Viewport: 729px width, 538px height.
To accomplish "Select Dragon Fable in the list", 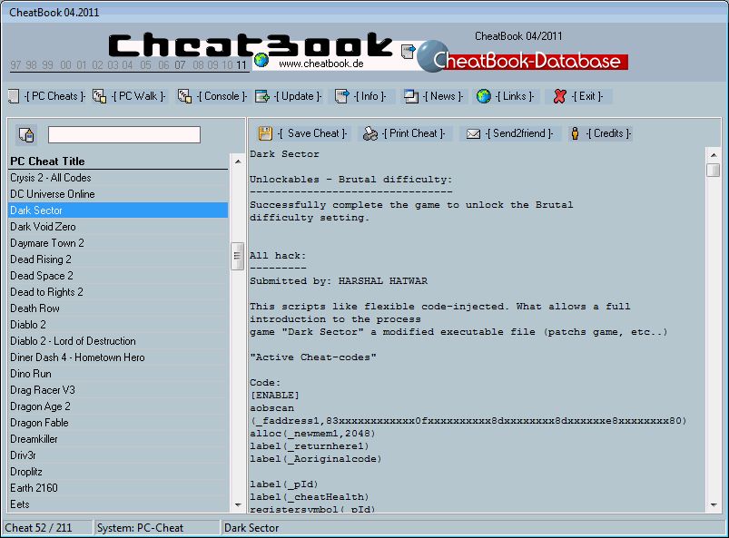I will [119, 423].
